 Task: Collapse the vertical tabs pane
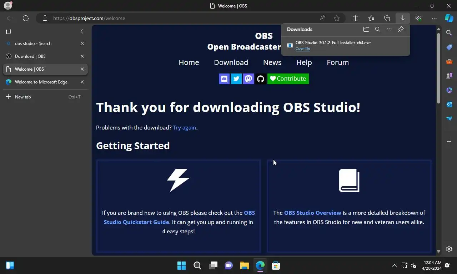[82, 31]
